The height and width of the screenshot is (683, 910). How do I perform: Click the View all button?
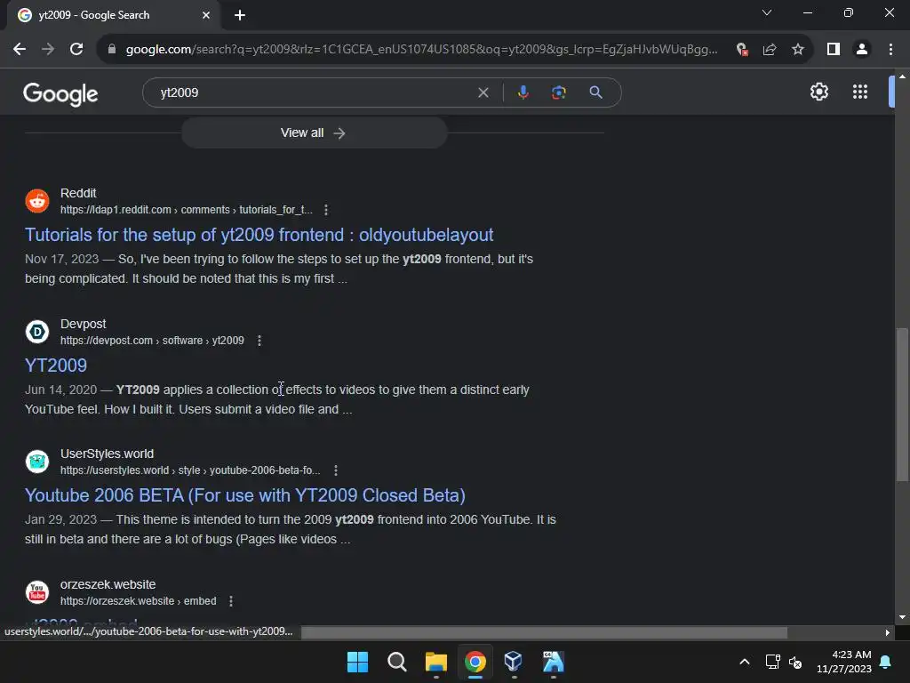pos(314,133)
